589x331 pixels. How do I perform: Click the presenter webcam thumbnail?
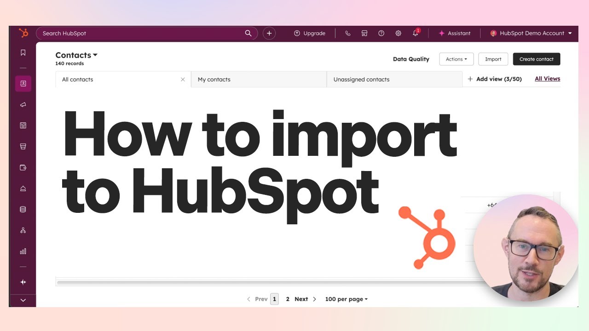[x=526, y=247]
